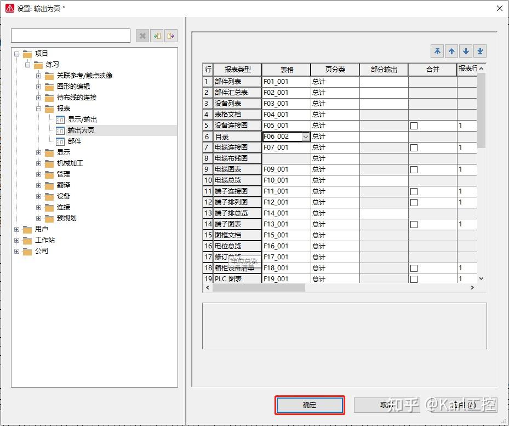Click the export settings icon
Screen dimensions: 509x426
pyautogui.click(x=171, y=36)
